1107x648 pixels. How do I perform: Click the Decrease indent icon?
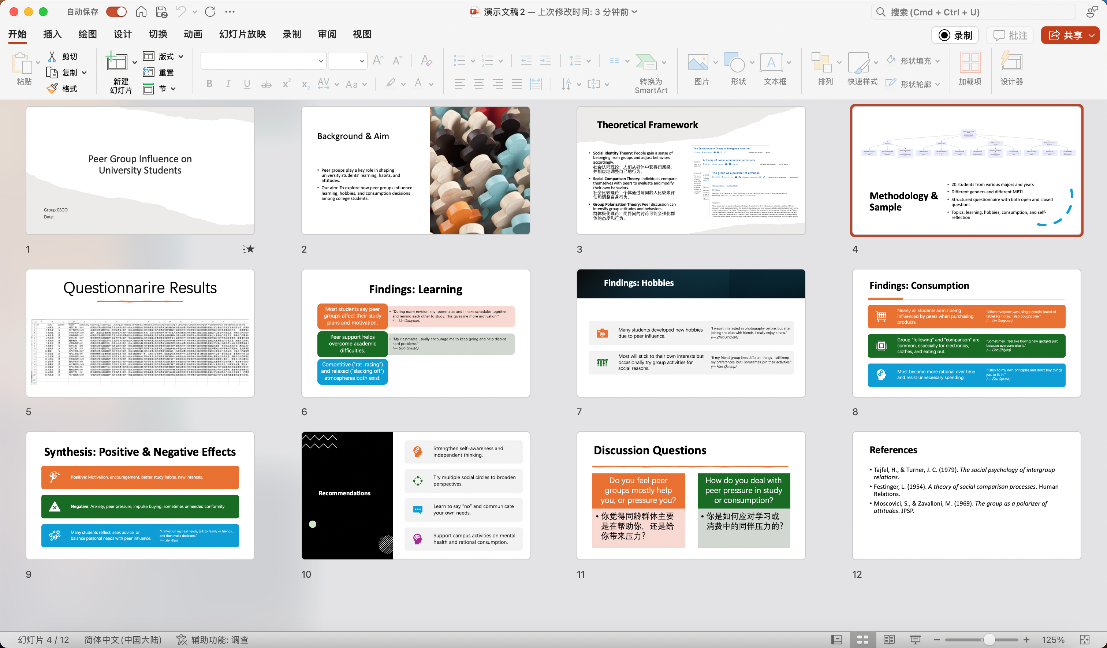[x=526, y=61]
